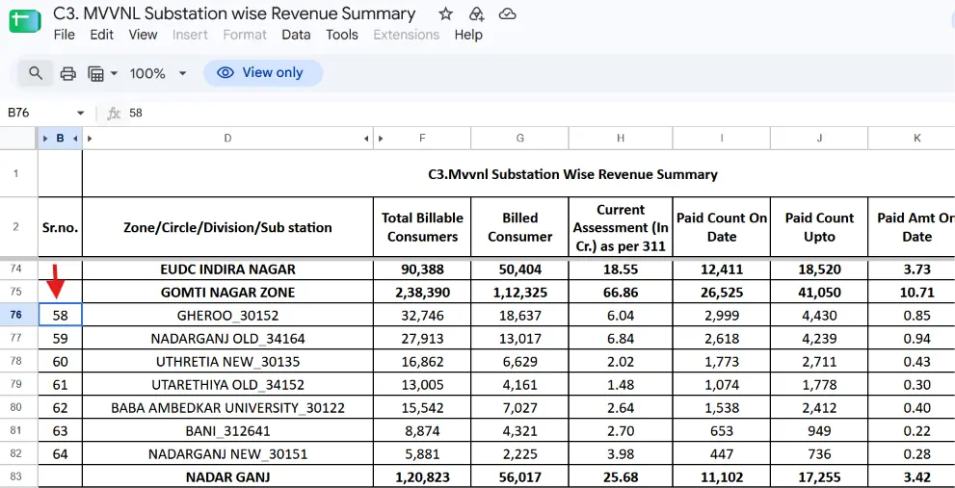Expand the filter views dropdown arrow
Image resolution: width=955 pixels, height=488 pixels.
pos(114,73)
